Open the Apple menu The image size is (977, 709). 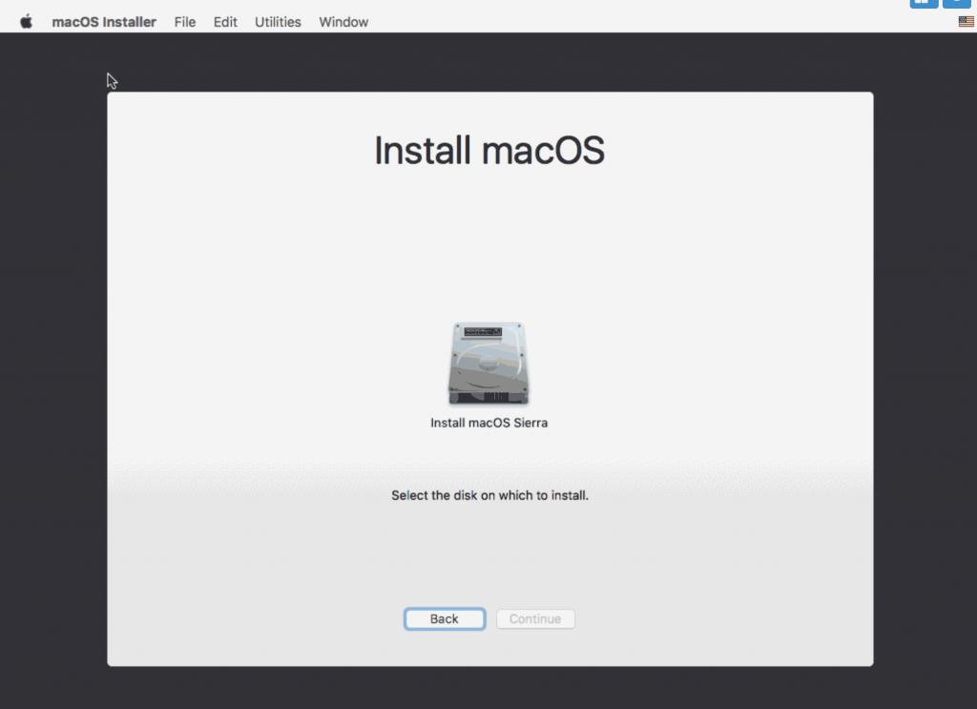(x=26, y=22)
